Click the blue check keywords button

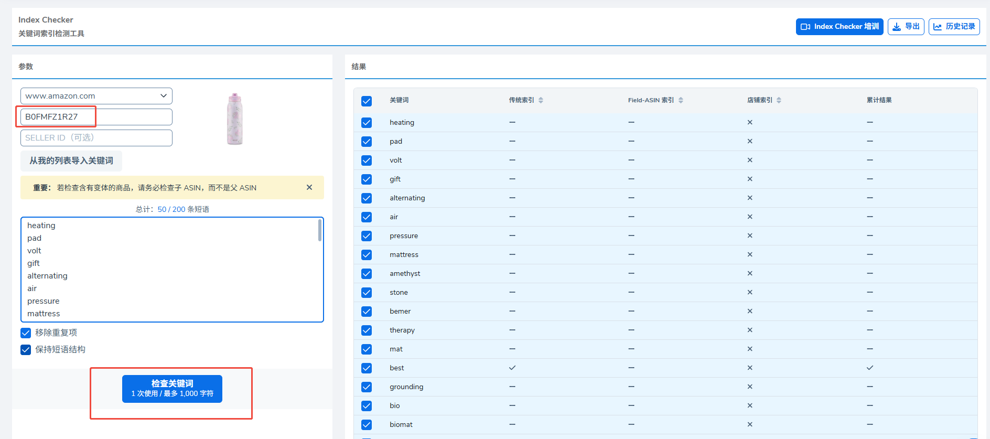(x=172, y=389)
